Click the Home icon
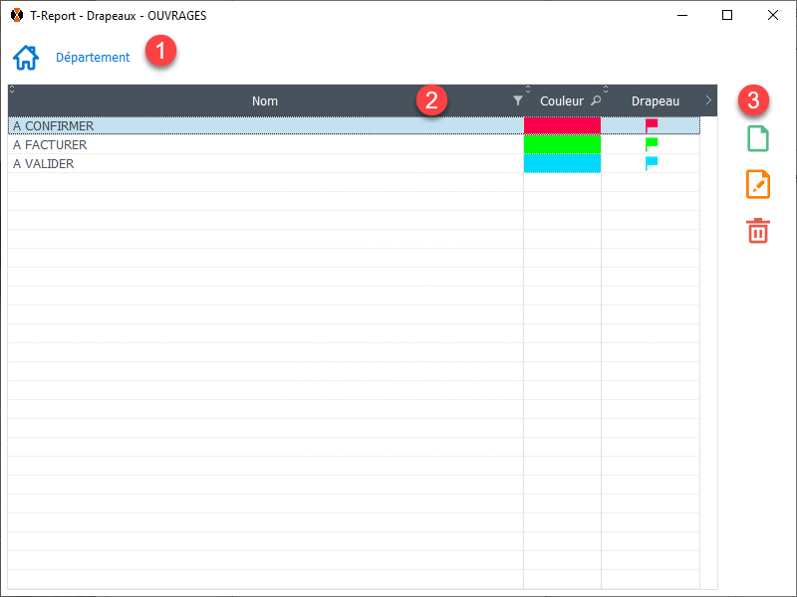 click(26, 58)
